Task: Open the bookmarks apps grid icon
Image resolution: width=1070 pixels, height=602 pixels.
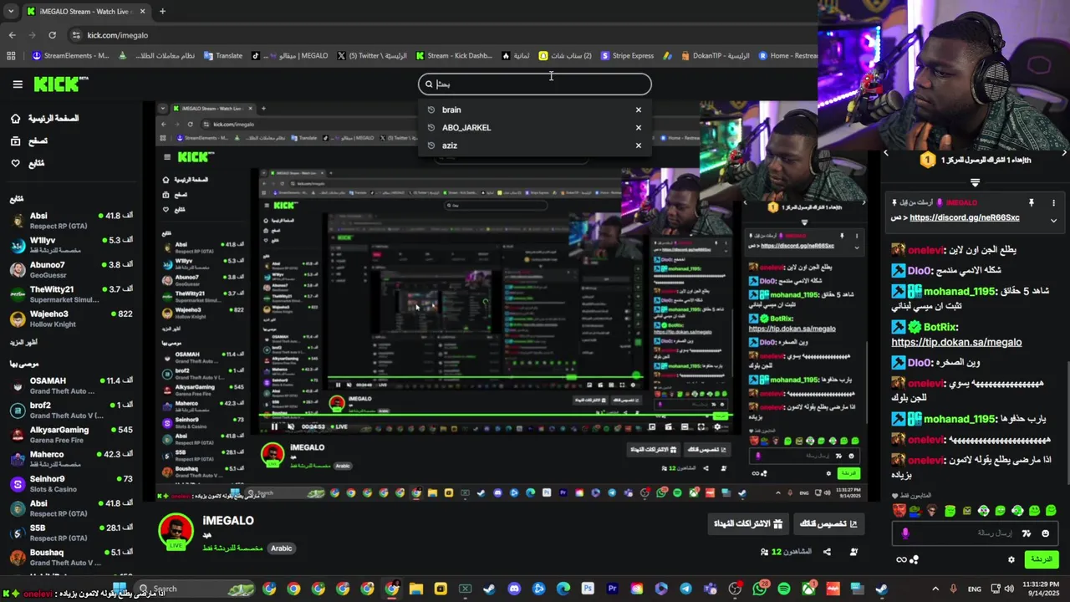Action: pos(11,56)
